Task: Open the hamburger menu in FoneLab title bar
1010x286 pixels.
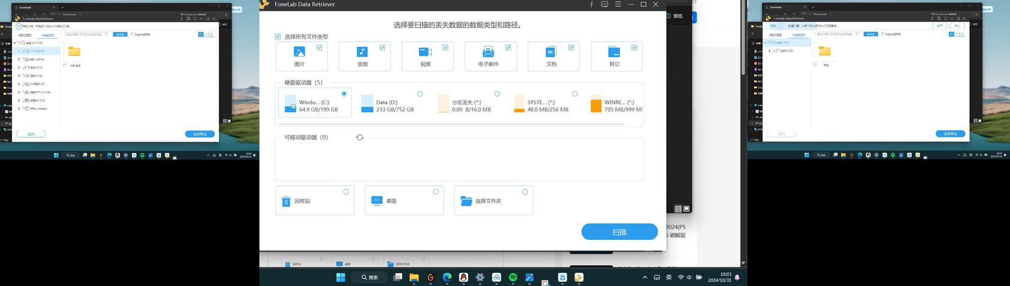Action: [x=618, y=4]
